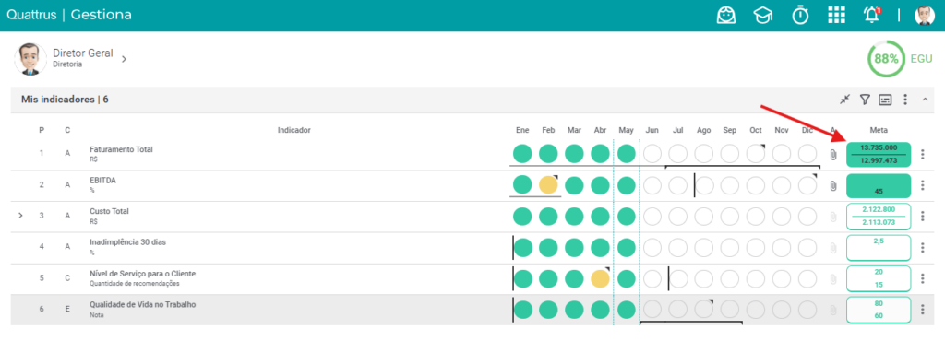The image size is (945, 341).
Task: Open Custo Total row three-dot menu
Action: pyautogui.click(x=922, y=217)
